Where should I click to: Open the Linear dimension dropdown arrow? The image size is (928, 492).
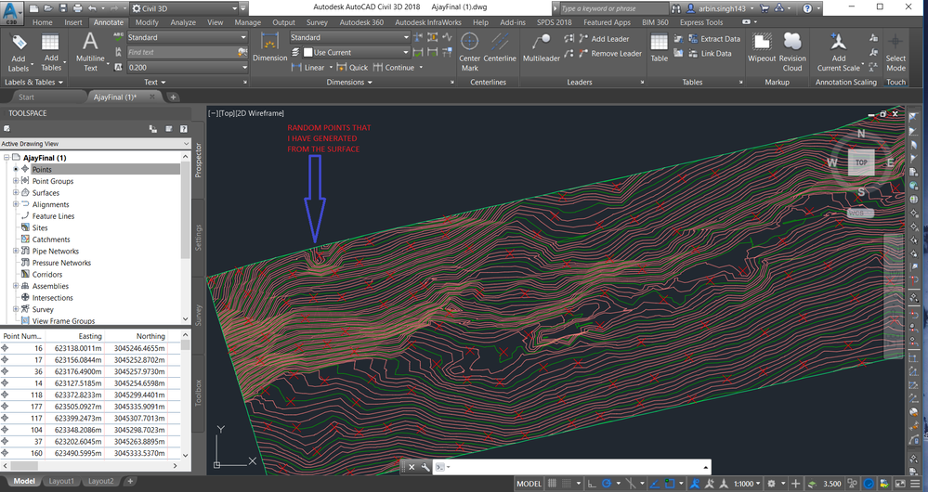click(331, 68)
